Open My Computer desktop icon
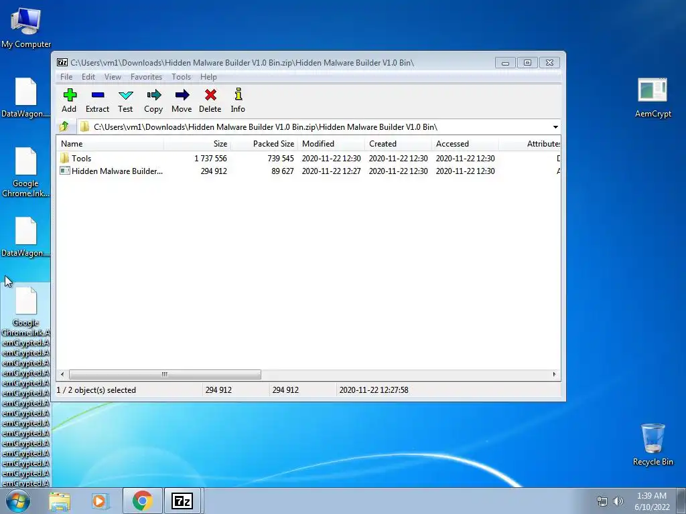Image resolution: width=686 pixels, height=514 pixels. [26, 27]
